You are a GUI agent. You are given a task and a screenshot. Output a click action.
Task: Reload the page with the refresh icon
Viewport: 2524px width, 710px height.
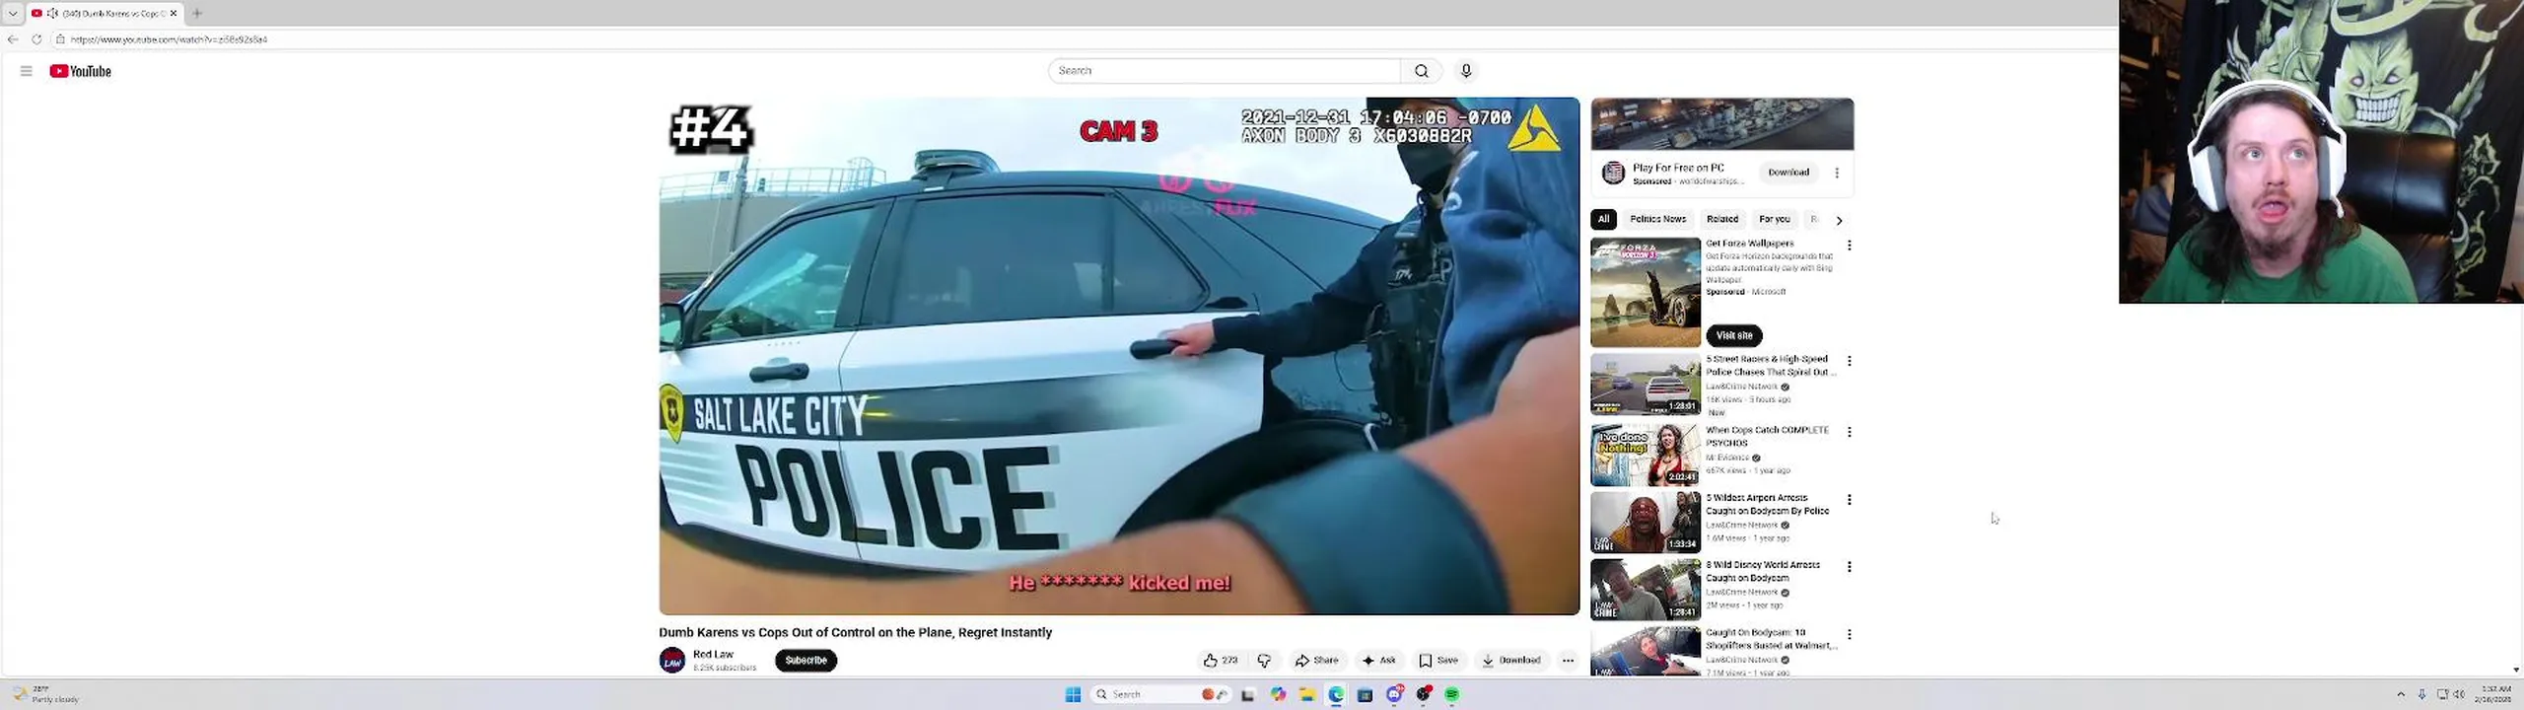tap(36, 39)
